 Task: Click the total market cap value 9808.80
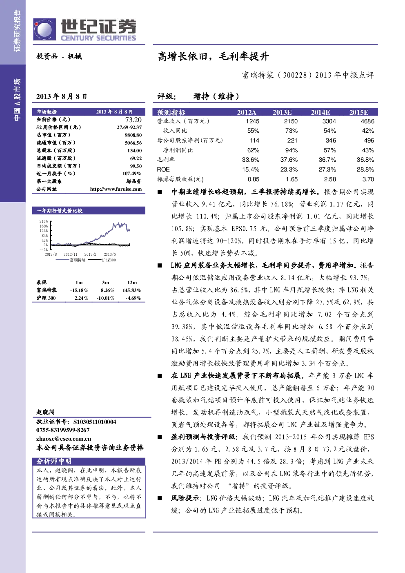click(x=134, y=135)
